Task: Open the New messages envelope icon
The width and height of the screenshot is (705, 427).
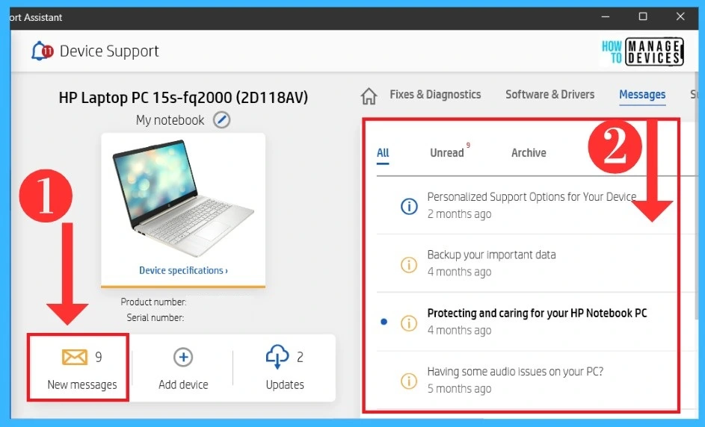Action: (x=75, y=358)
